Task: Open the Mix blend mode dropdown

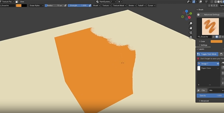Action: 216,90
